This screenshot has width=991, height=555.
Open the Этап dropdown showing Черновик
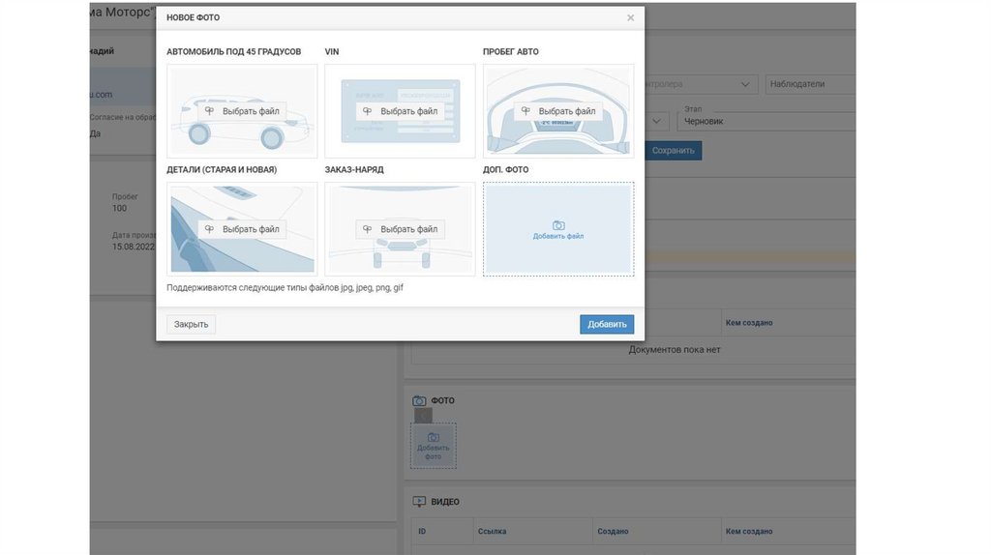pyautogui.click(x=766, y=121)
